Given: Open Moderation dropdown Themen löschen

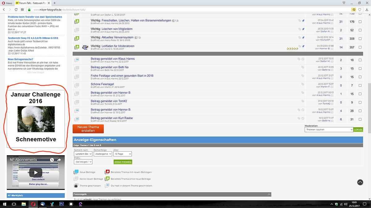Looking at the screenshot, I should [x=329, y=130].
